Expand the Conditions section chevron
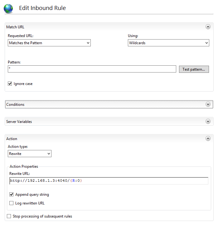The image size is (223, 225). [x=208, y=104]
